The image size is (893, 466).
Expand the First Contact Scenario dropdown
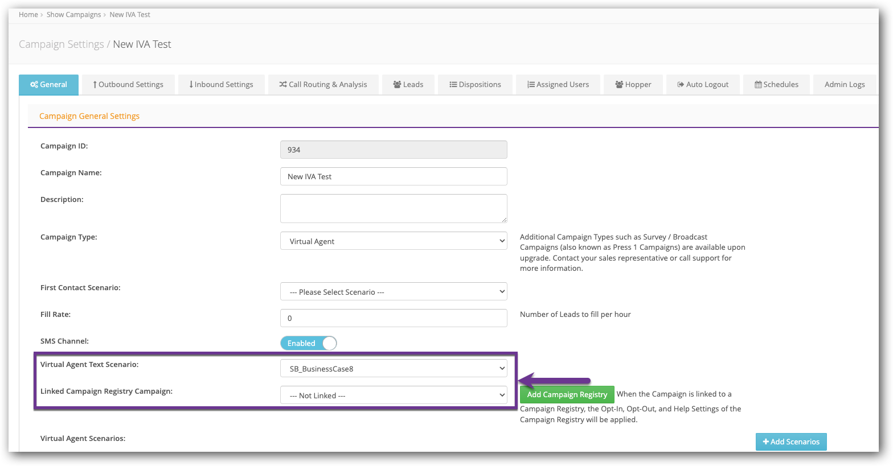tap(394, 292)
